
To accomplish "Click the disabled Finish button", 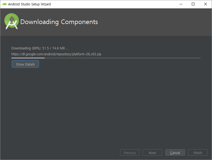I will pos(198,152).
